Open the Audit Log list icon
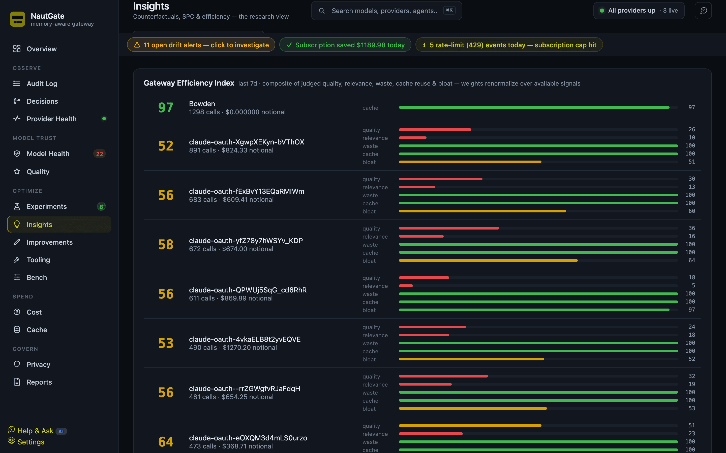 click(17, 83)
